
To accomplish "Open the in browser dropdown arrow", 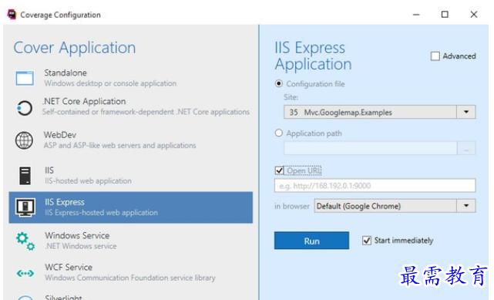I will tap(466, 206).
